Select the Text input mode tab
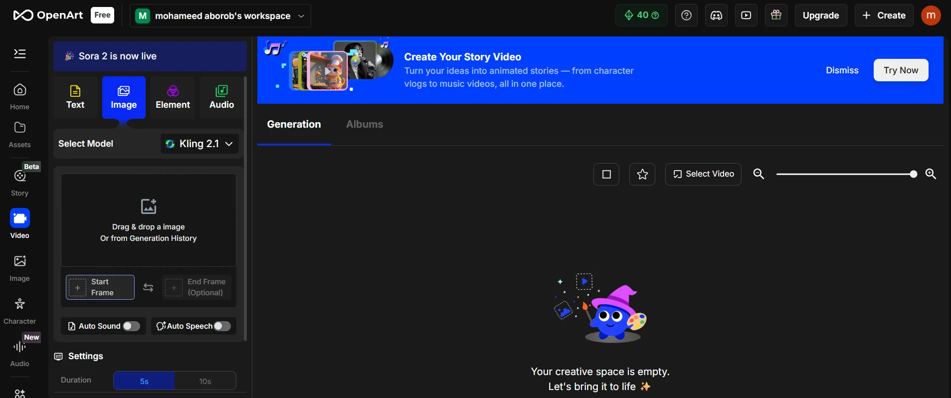This screenshot has width=951, height=398. point(75,97)
